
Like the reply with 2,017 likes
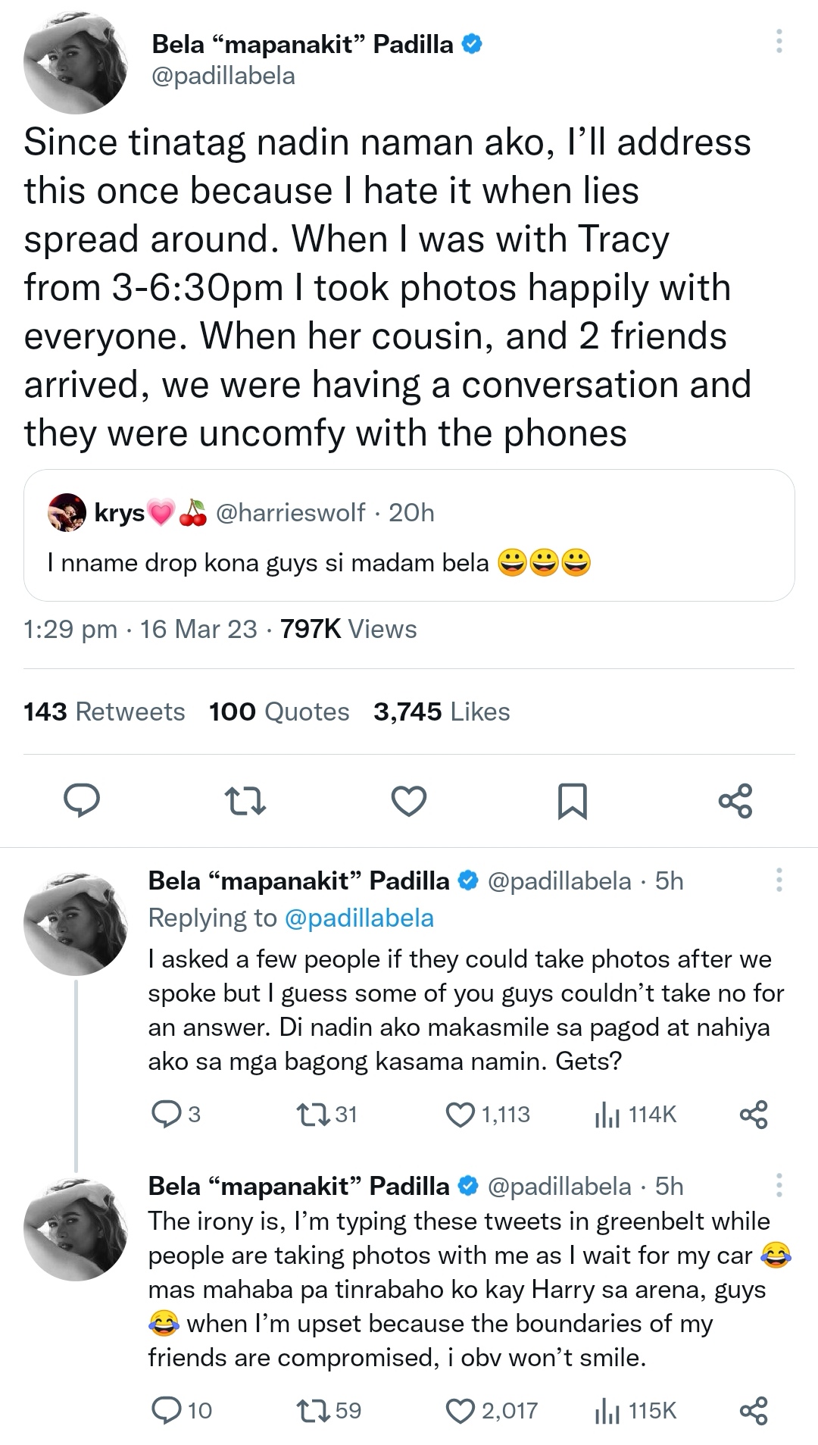[460, 1410]
